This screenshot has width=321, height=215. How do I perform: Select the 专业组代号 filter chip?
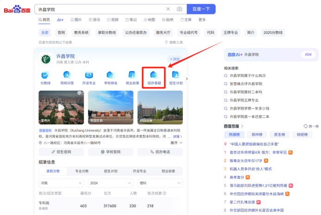(x=188, y=33)
